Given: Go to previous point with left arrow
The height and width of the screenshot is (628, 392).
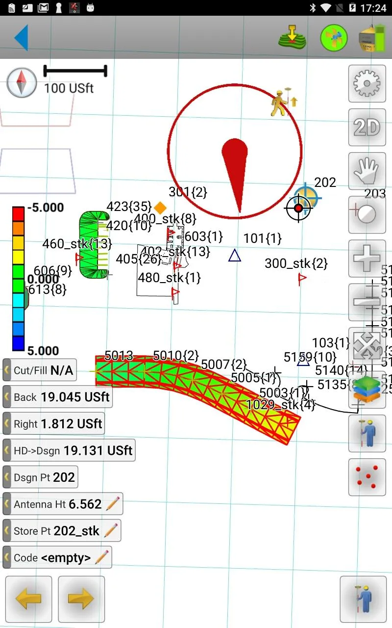Looking at the screenshot, I should point(28,599).
